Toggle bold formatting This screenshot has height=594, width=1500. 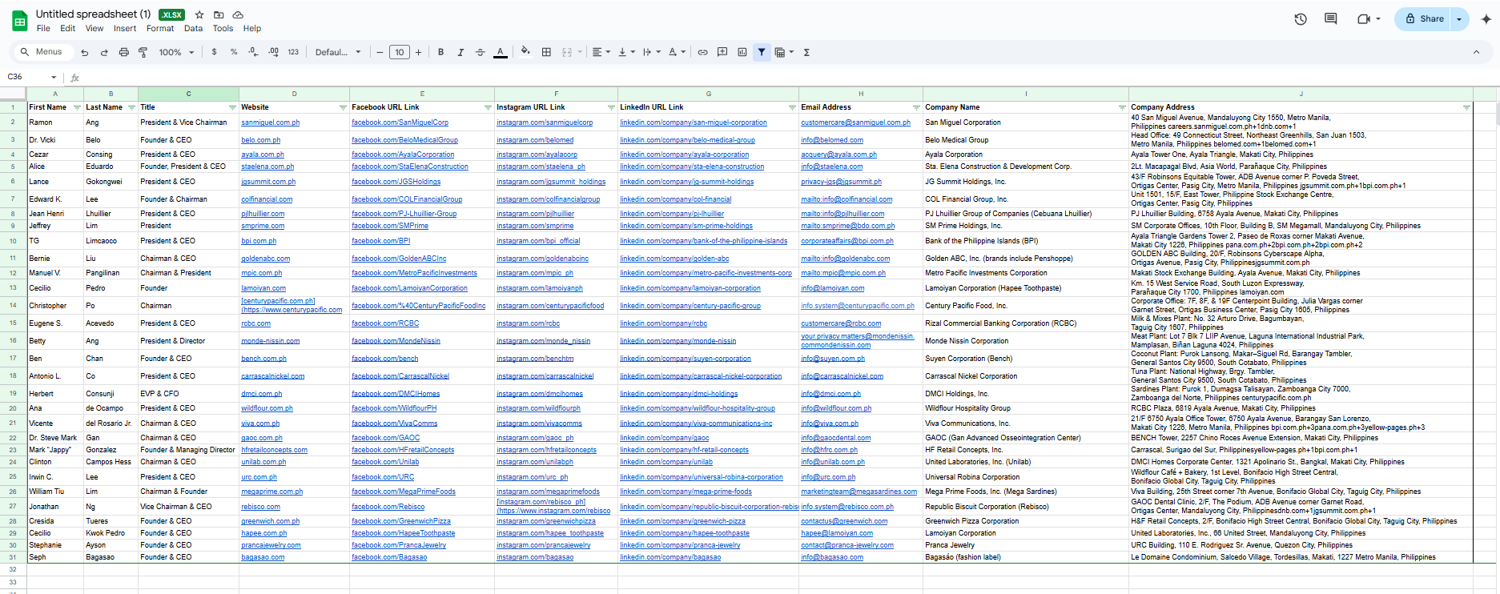coord(440,52)
